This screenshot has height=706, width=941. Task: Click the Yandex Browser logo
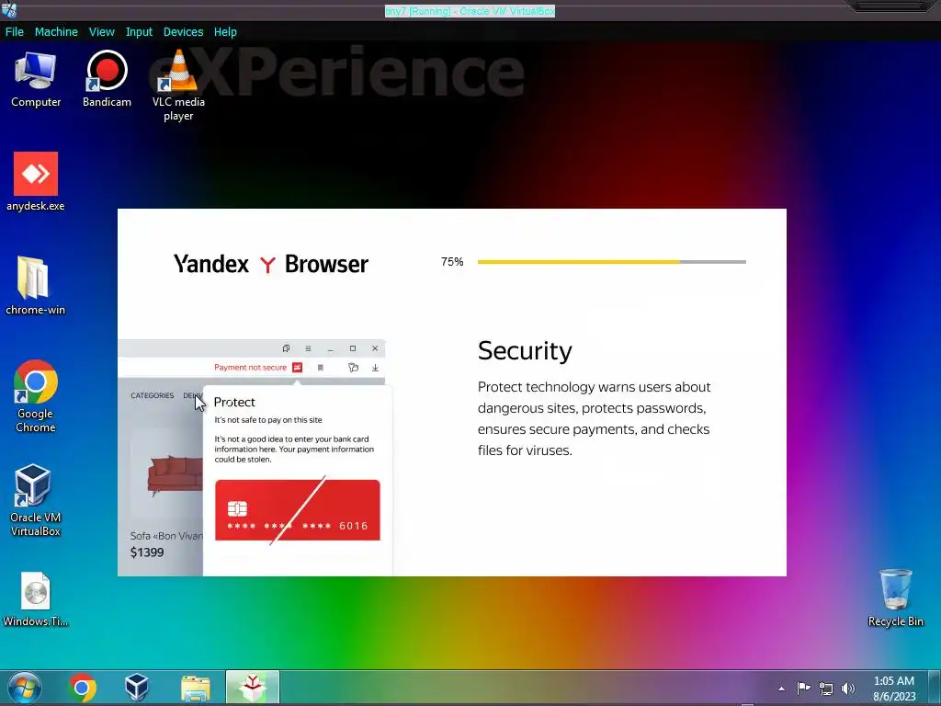(271, 264)
